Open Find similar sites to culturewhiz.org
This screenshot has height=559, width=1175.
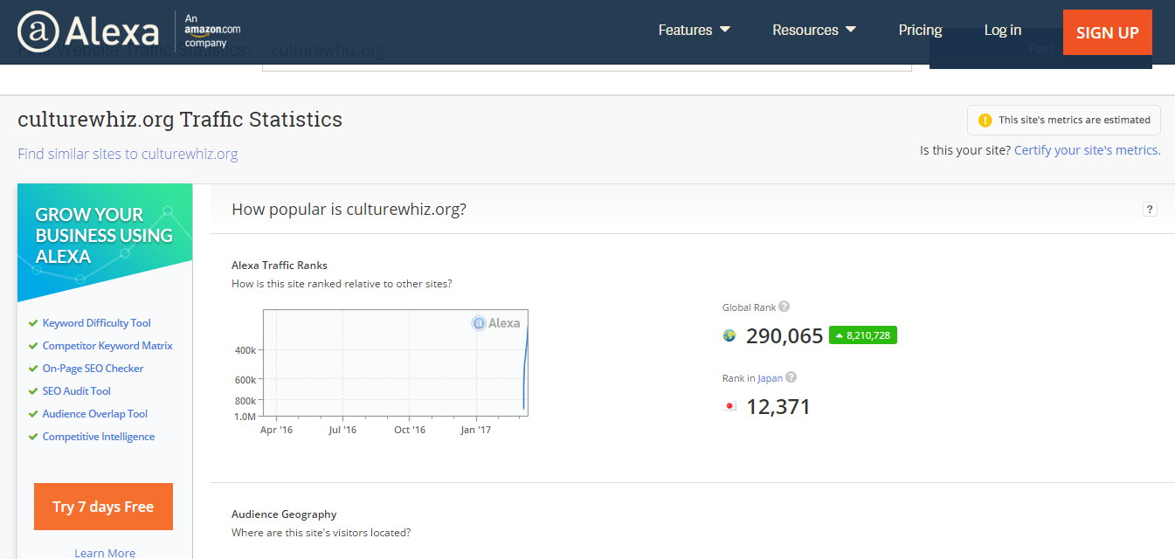tap(128, 154)
